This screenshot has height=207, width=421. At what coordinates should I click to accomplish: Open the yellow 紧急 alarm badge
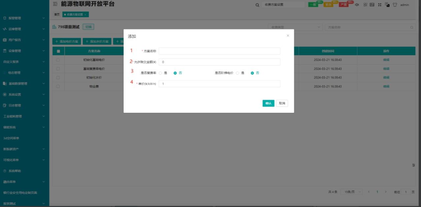tap(328, 5)
